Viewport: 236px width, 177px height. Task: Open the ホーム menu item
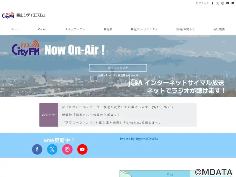click(x=15, y=29)
